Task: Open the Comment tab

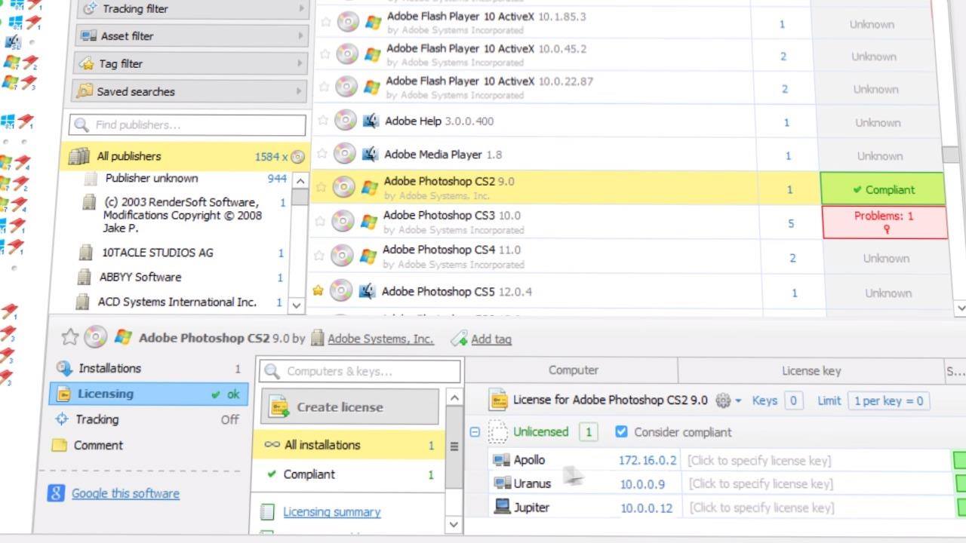Action: (x=146, y=445)
